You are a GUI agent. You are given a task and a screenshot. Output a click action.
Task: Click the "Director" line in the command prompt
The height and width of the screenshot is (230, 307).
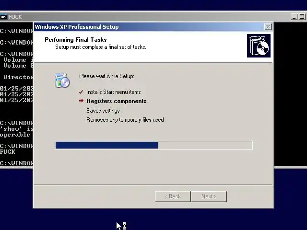point(18,77)
